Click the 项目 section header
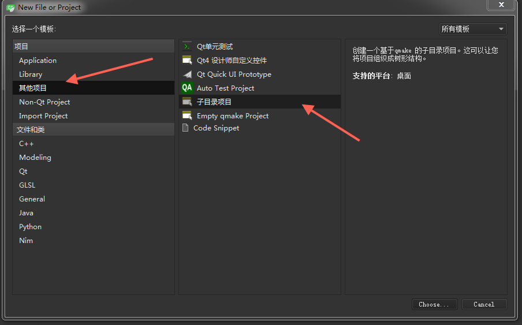The image size is (522, 325). pyautogui.click(x=94, y=46)
